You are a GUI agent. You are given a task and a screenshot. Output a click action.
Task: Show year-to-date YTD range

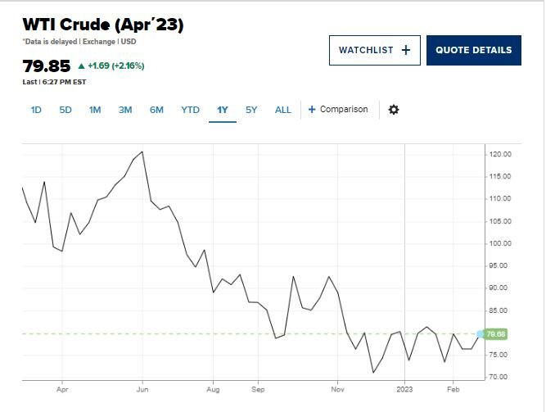point(190,110)
